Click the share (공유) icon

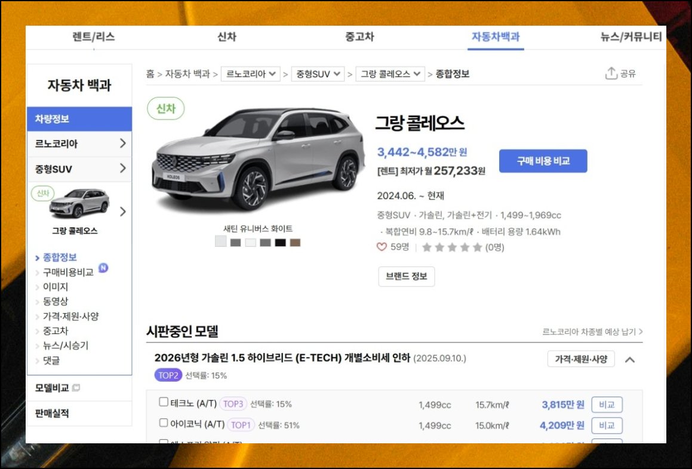(611, 73)
